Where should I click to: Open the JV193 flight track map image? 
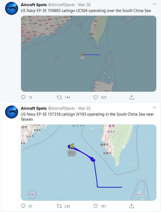pos(89,163)
